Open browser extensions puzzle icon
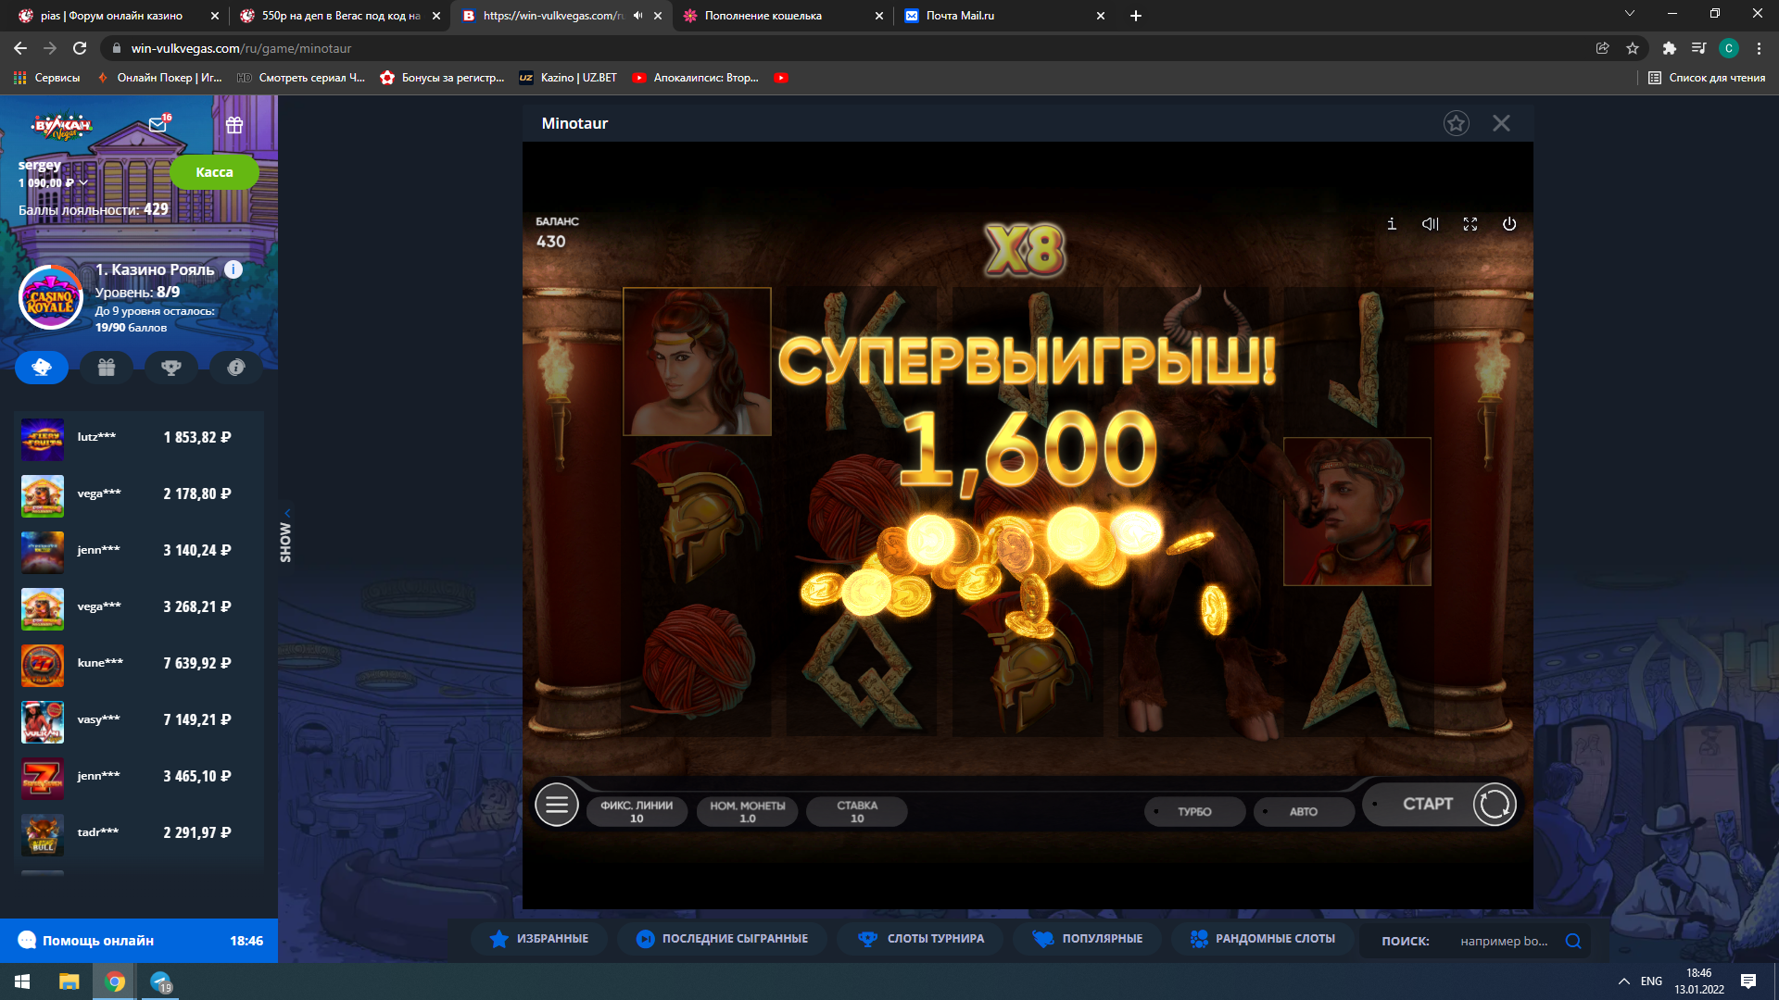Viewport: 1779px width, 1000px height. (x=1669, y=48)
